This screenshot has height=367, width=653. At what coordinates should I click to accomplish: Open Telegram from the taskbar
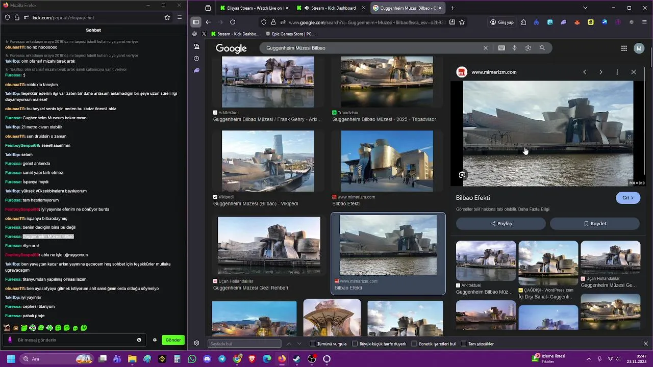[x=222, y=359]
